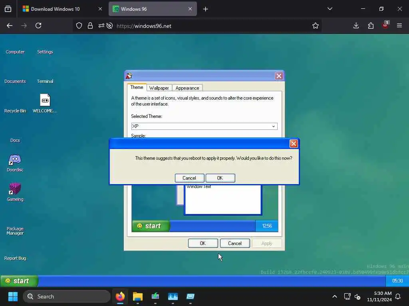This screenshot has width=409, height=306.
Task: Click the uBlock extension icon
Action: tap(385, 25)
